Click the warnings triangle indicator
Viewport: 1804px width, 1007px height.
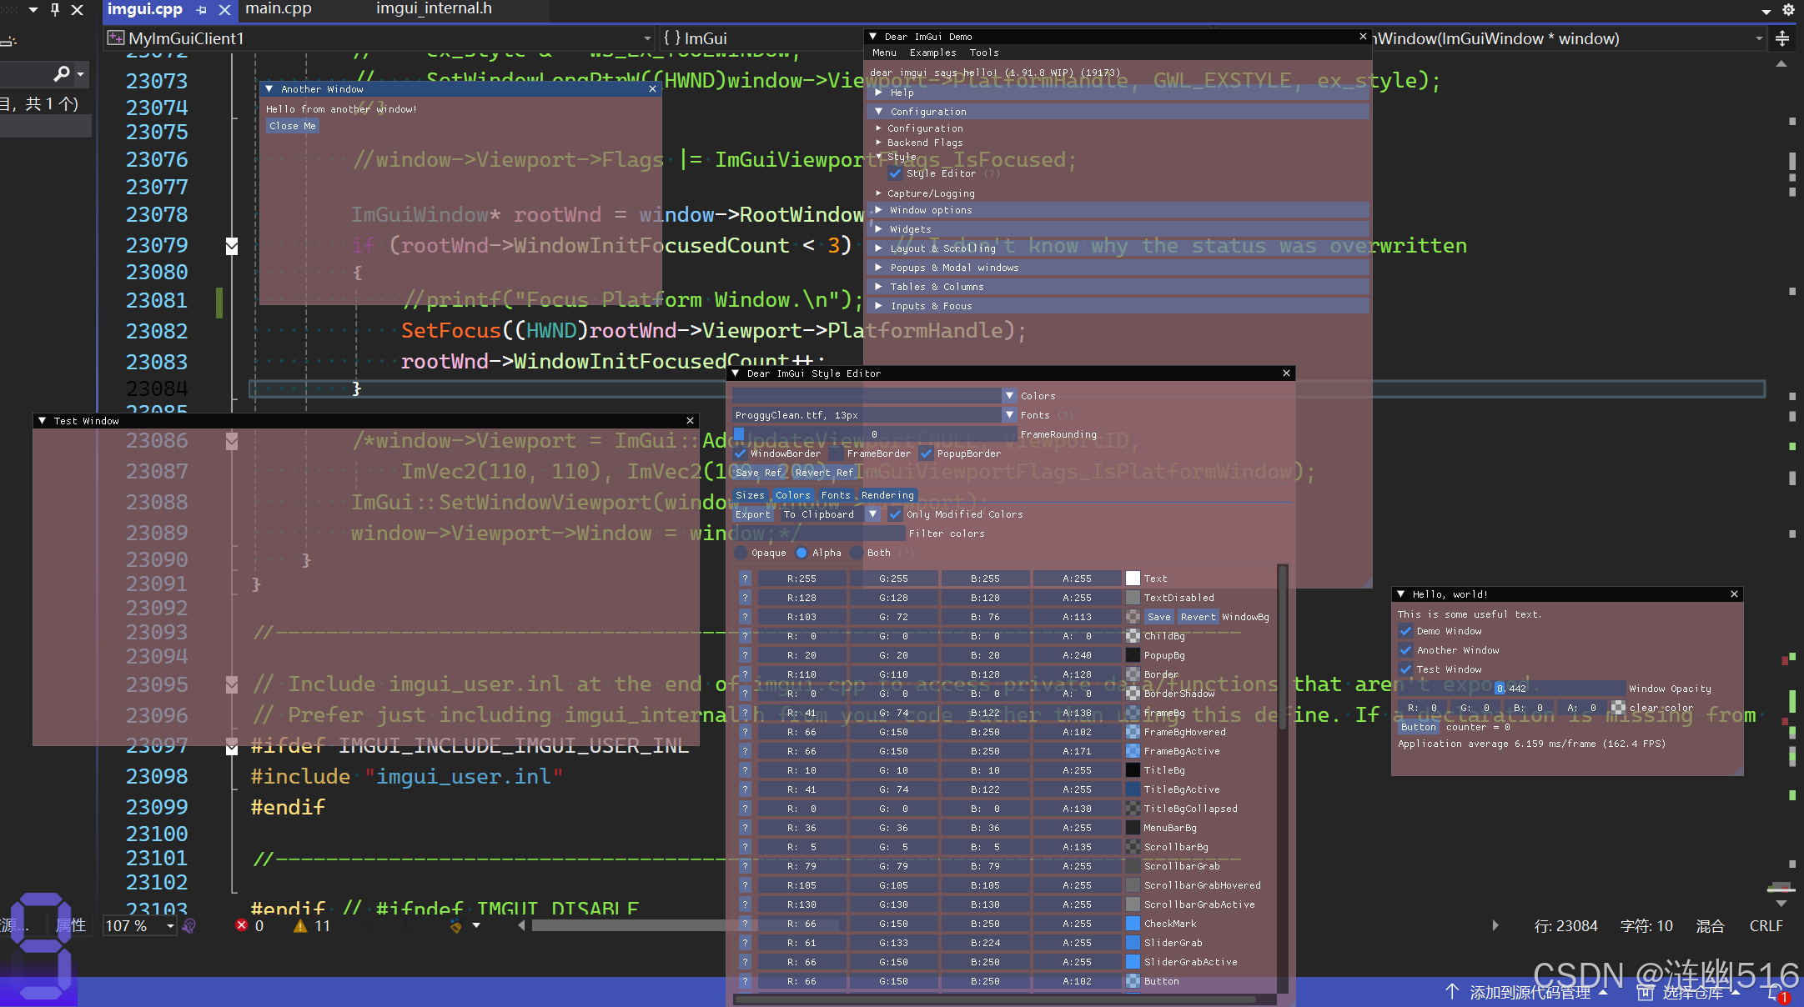coord(300,925)
